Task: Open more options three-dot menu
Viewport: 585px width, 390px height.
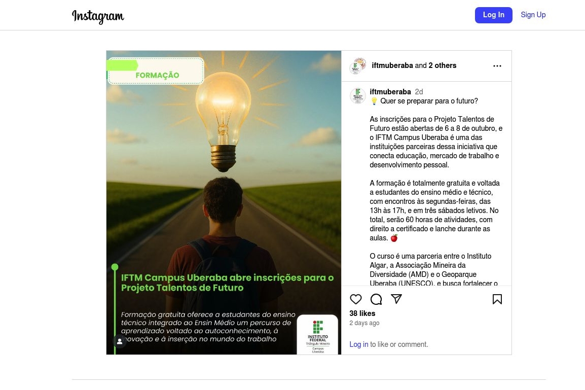Action: 497,66
